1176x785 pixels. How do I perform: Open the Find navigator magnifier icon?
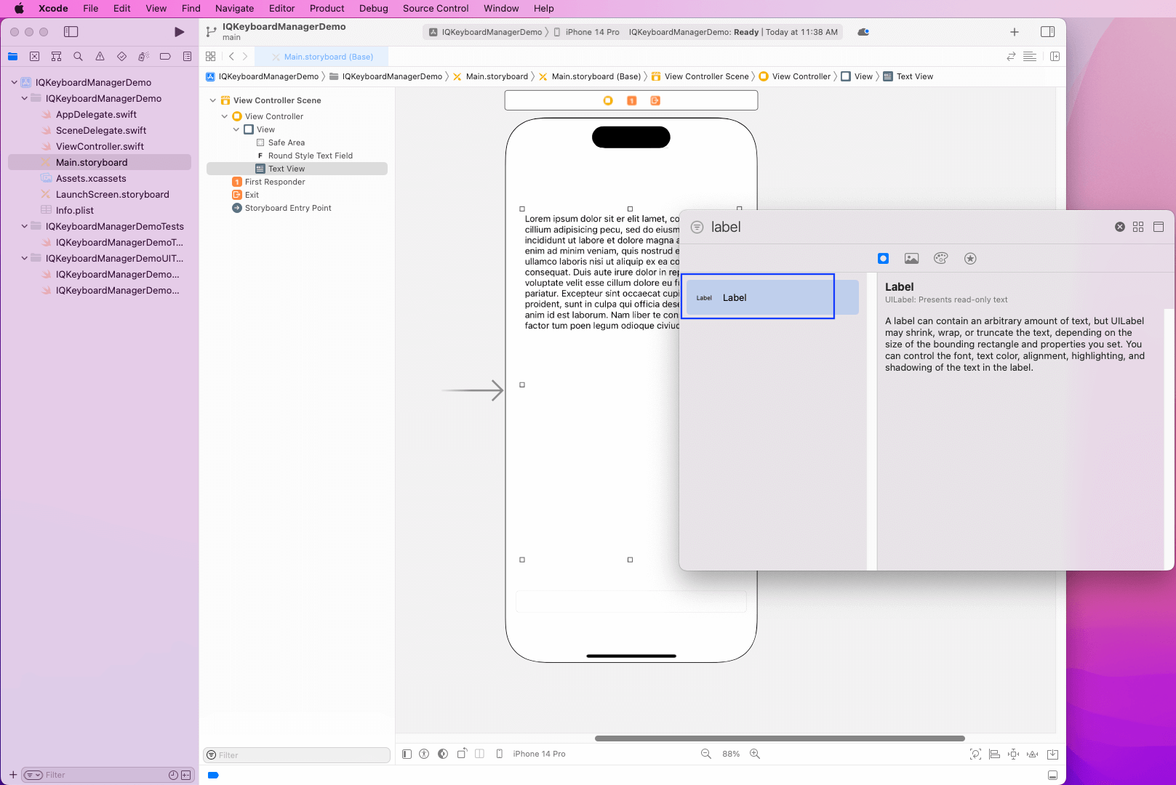[x=78, y=57]
